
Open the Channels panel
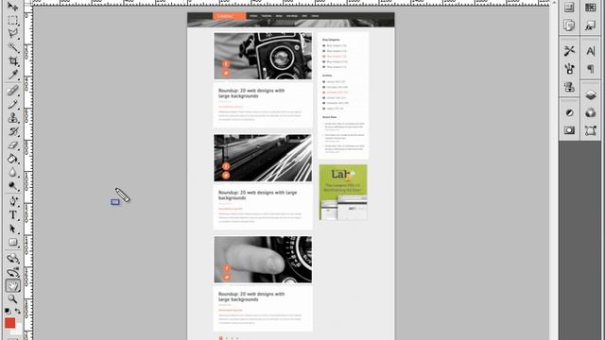(590, 113)
